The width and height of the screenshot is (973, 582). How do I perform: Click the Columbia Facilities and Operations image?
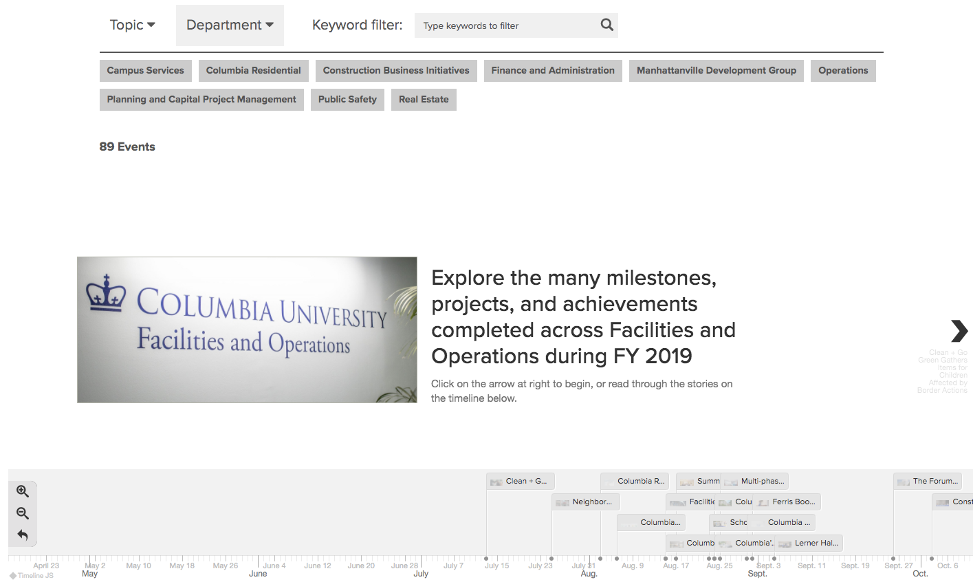click(x=247, y=330)
